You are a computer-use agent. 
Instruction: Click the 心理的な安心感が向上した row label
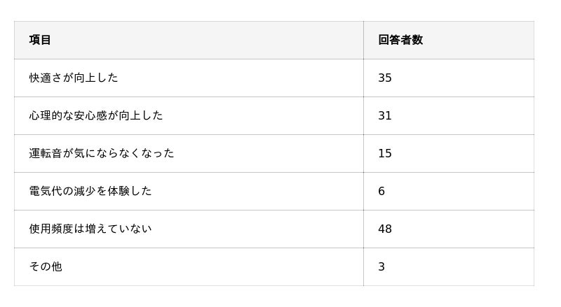(x=96, y=115)
